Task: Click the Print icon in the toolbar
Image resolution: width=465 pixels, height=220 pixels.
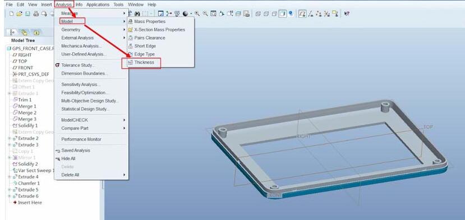Action: point(36,13)
